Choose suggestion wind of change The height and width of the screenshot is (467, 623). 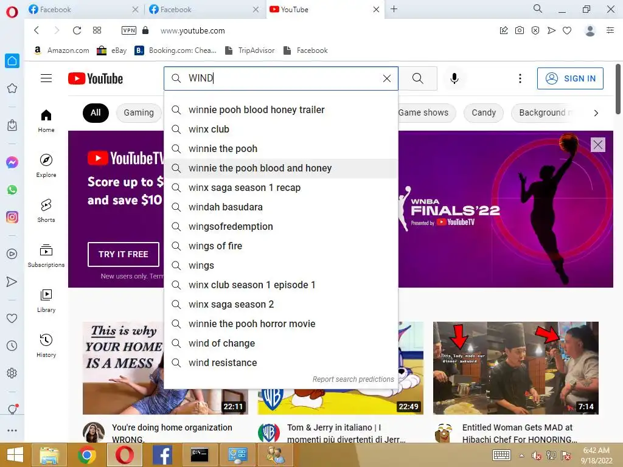(x=281, y=343)
